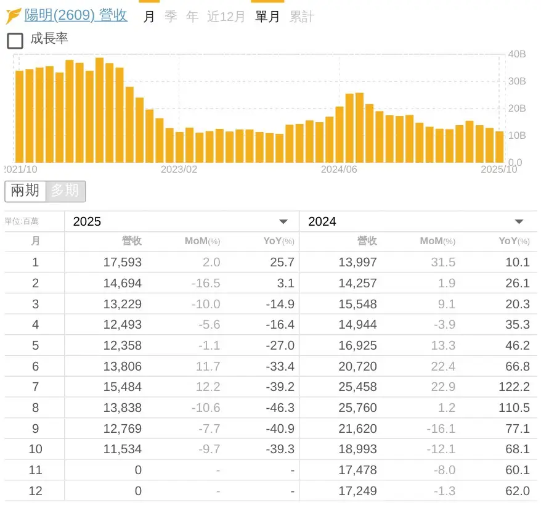Switch to the 累計 view tab
The width and height of the screenshot is (541, 505).
point(301,17)
